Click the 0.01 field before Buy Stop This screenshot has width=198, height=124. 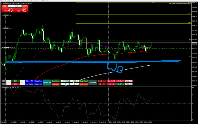[x=74, y=81]
